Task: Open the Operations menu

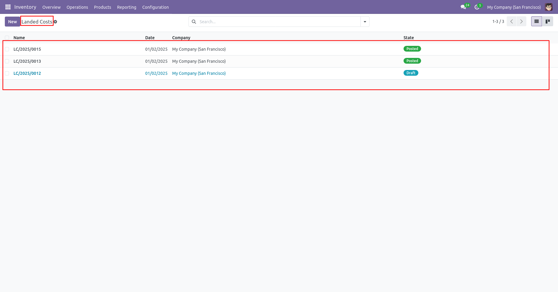Action: tap(77, 7)
